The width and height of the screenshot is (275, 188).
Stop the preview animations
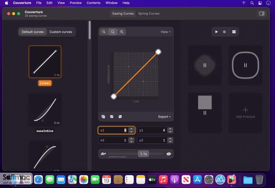click(x=224, y=32)
